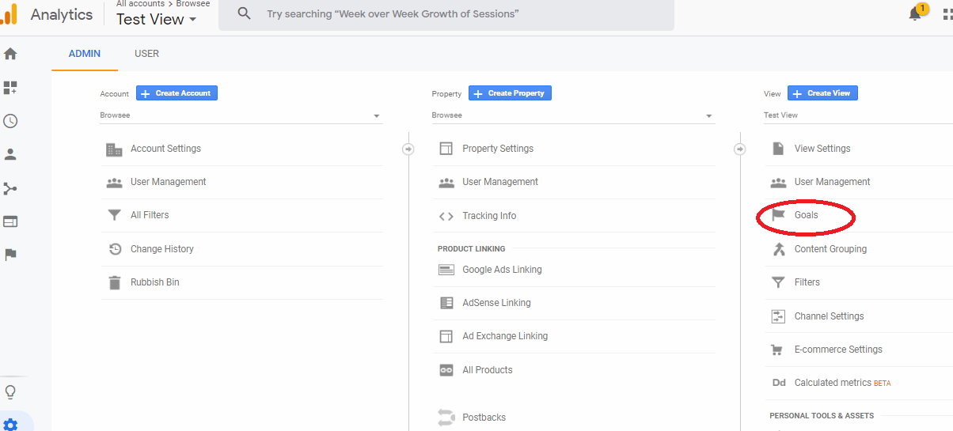Open Acquisition icon in left sidebar
Viewport: 953px width, 431px height.
click(10, 188)
